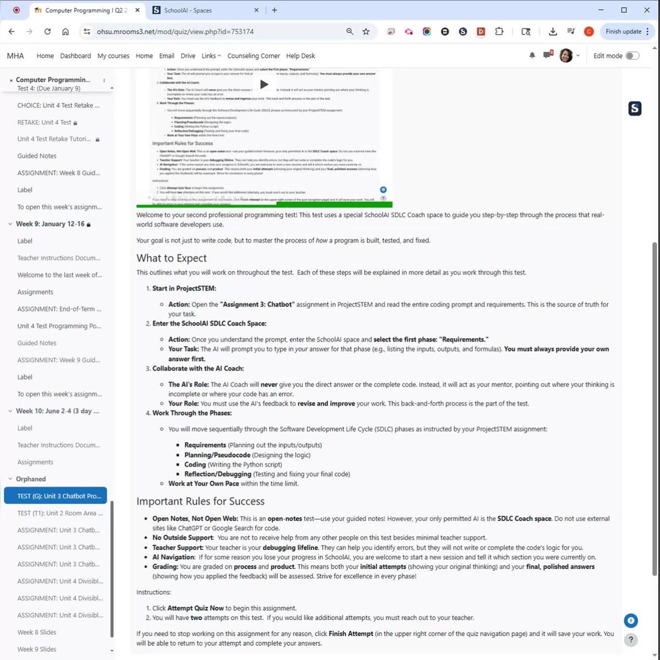Click the Finish update button
The image size is (660, 660).
pos(624,31)
